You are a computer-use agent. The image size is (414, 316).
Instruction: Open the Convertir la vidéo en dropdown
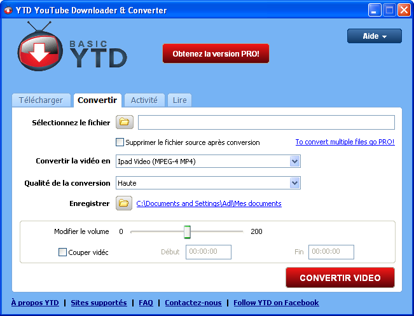[208, 161]
